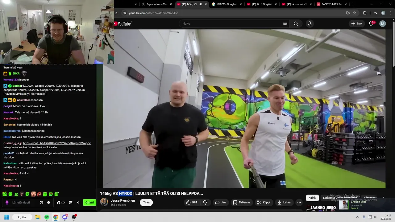The image size is (395, 222).
Task: Reload the page in Chrome
Action: click(116, 13)
